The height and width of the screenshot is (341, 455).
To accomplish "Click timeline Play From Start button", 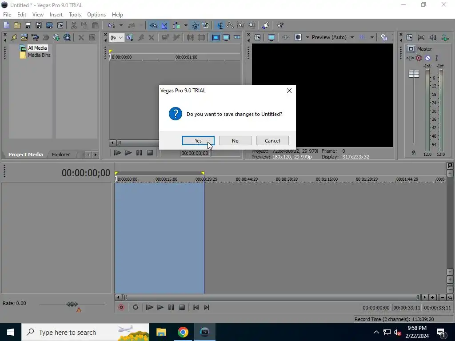I will pos(149,307).
